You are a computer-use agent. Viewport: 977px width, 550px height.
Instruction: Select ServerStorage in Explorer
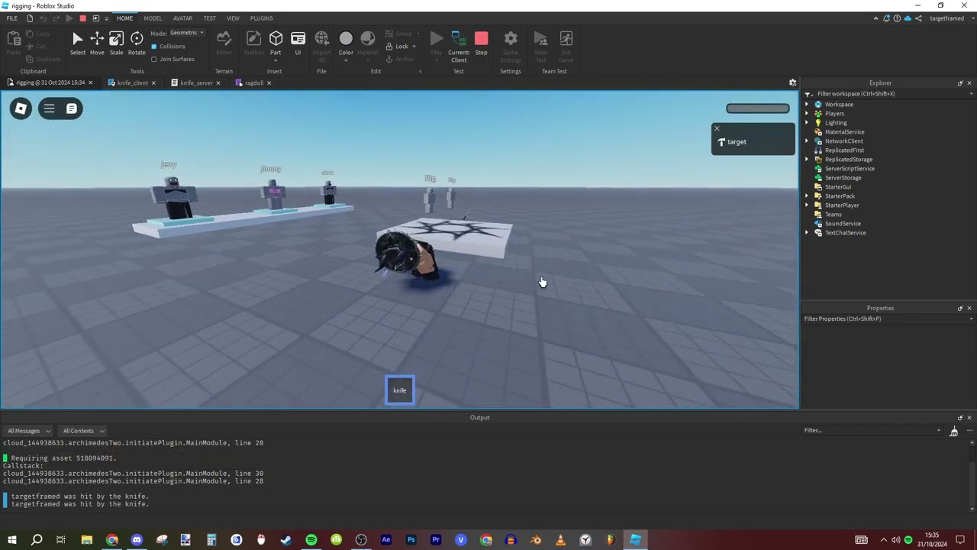(x=843, y=178)
